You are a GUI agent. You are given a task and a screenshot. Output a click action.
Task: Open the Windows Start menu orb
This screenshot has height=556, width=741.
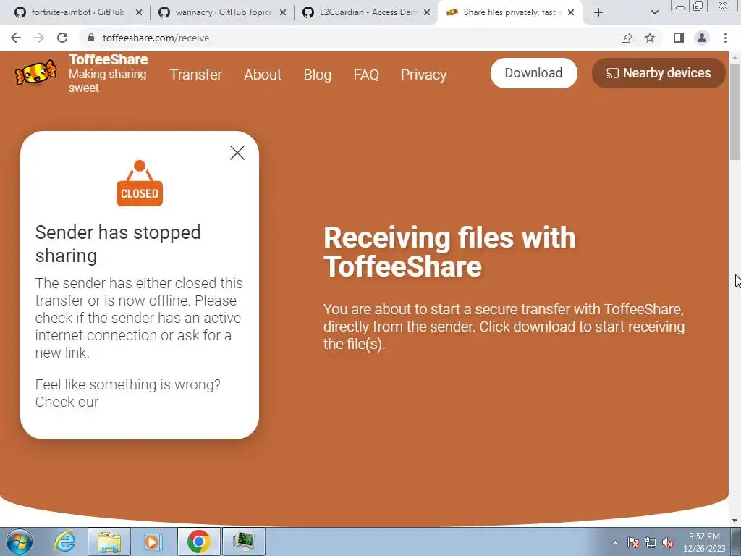20,542
